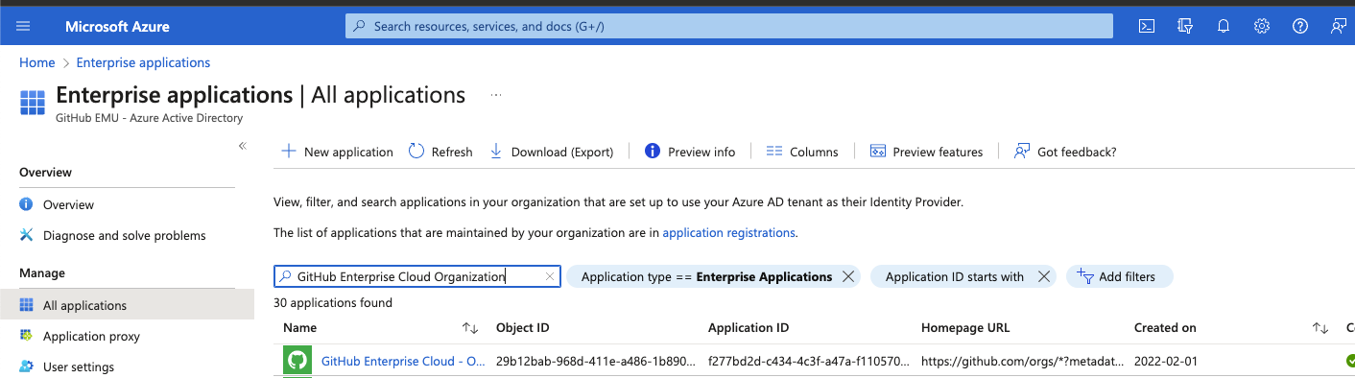Refresh the applications list
1355x378 pixels.
click(x=440, y=152)
